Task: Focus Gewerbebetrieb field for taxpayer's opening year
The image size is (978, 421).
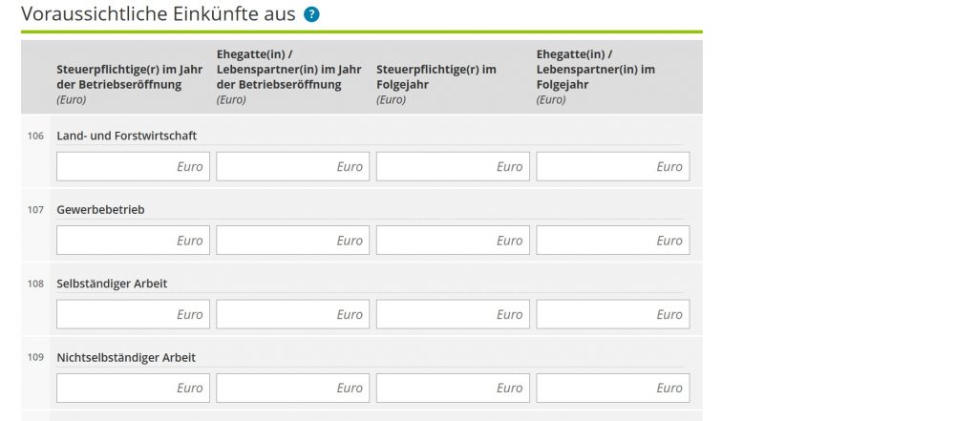Action: (x=133, y=241)
